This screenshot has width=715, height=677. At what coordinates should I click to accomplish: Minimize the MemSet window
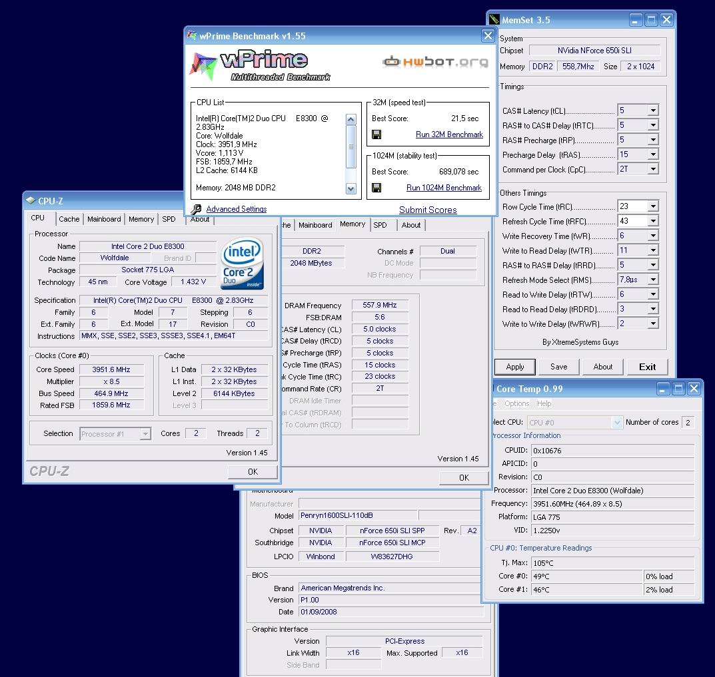[636, 19]
